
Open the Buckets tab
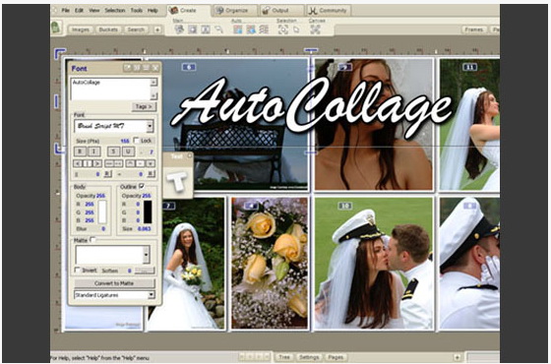coord(108,30)
